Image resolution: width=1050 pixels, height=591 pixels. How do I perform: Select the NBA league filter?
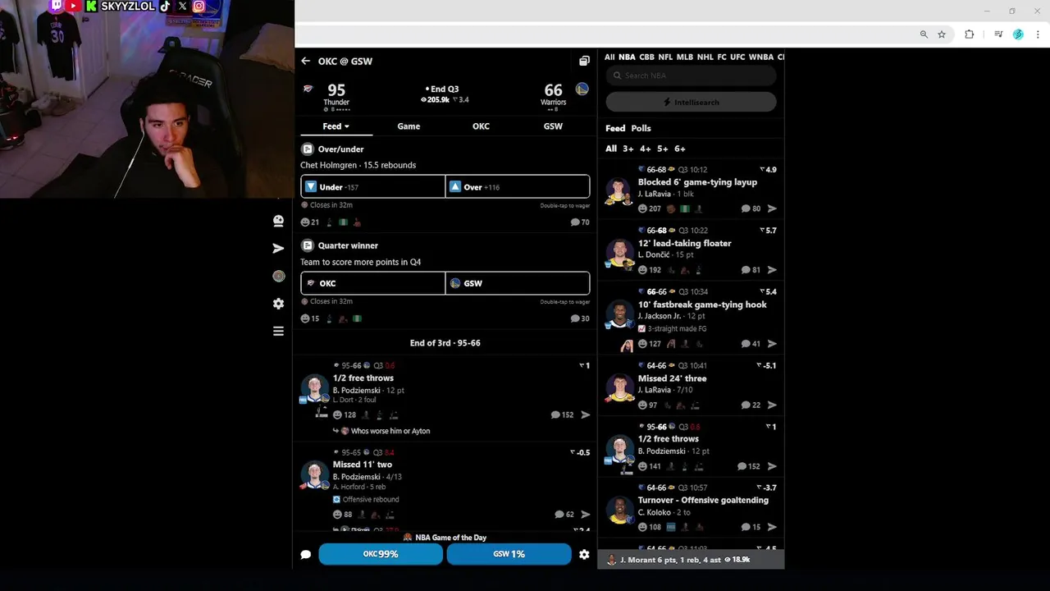(627, 57)
